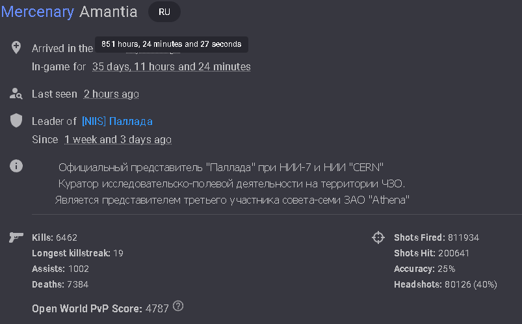Click the person-search icon next to Last seen
The width and height of the screenshot is (522, 324).
pyautogui.click(x=16, y=94)
